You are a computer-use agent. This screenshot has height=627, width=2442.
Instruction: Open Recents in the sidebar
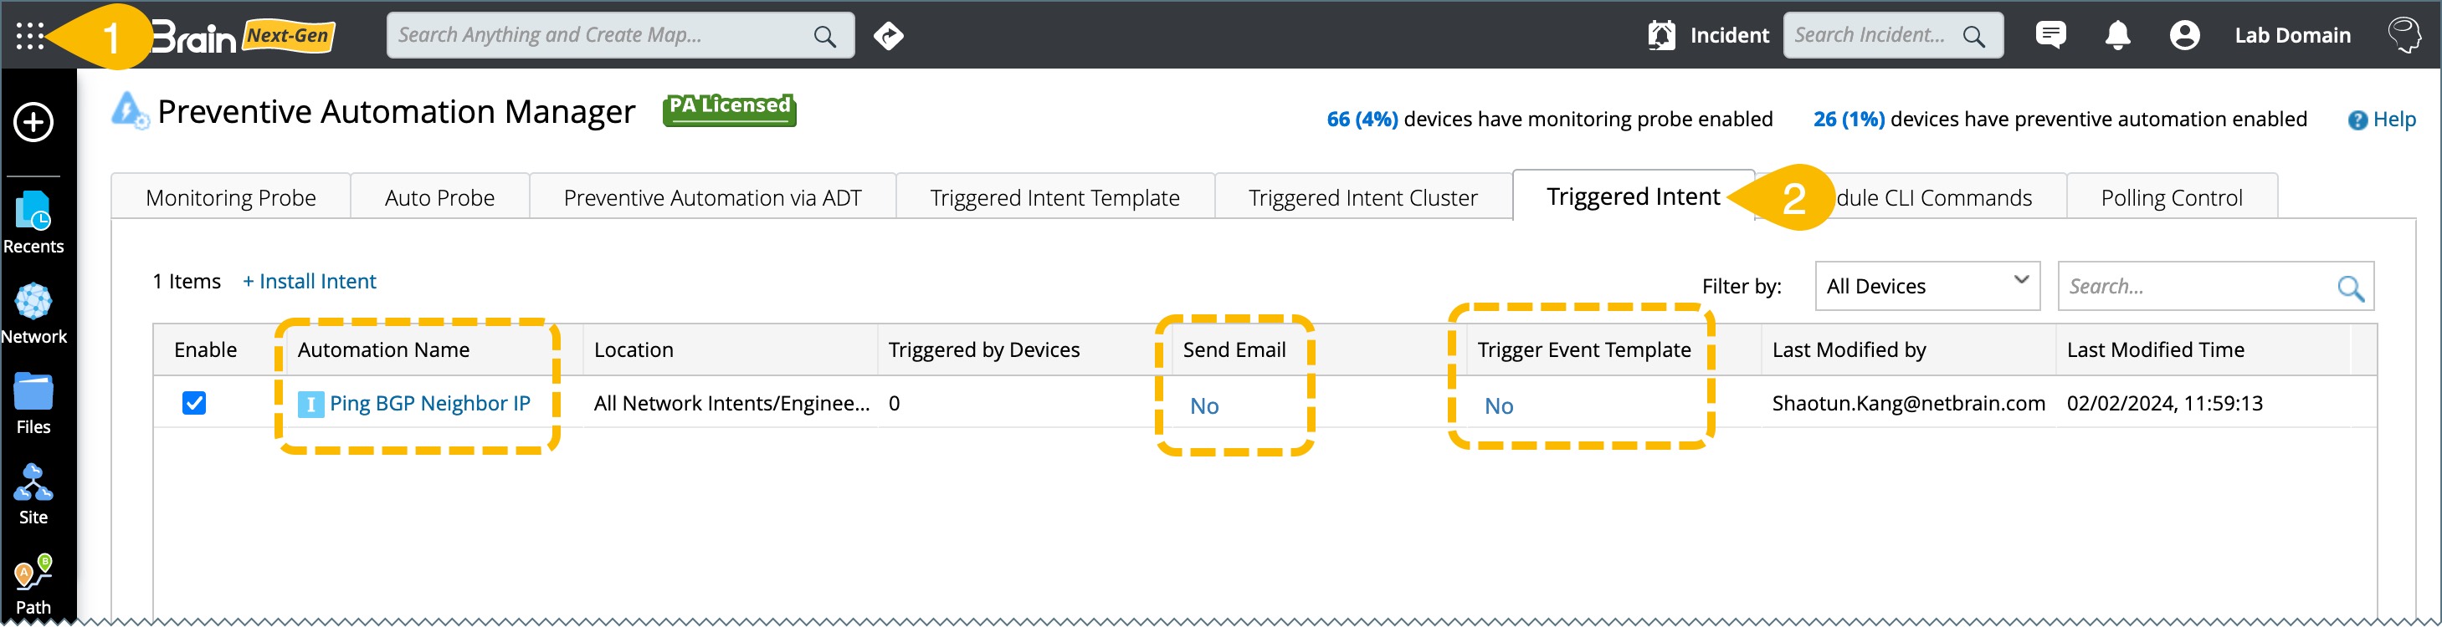point(33,222)
